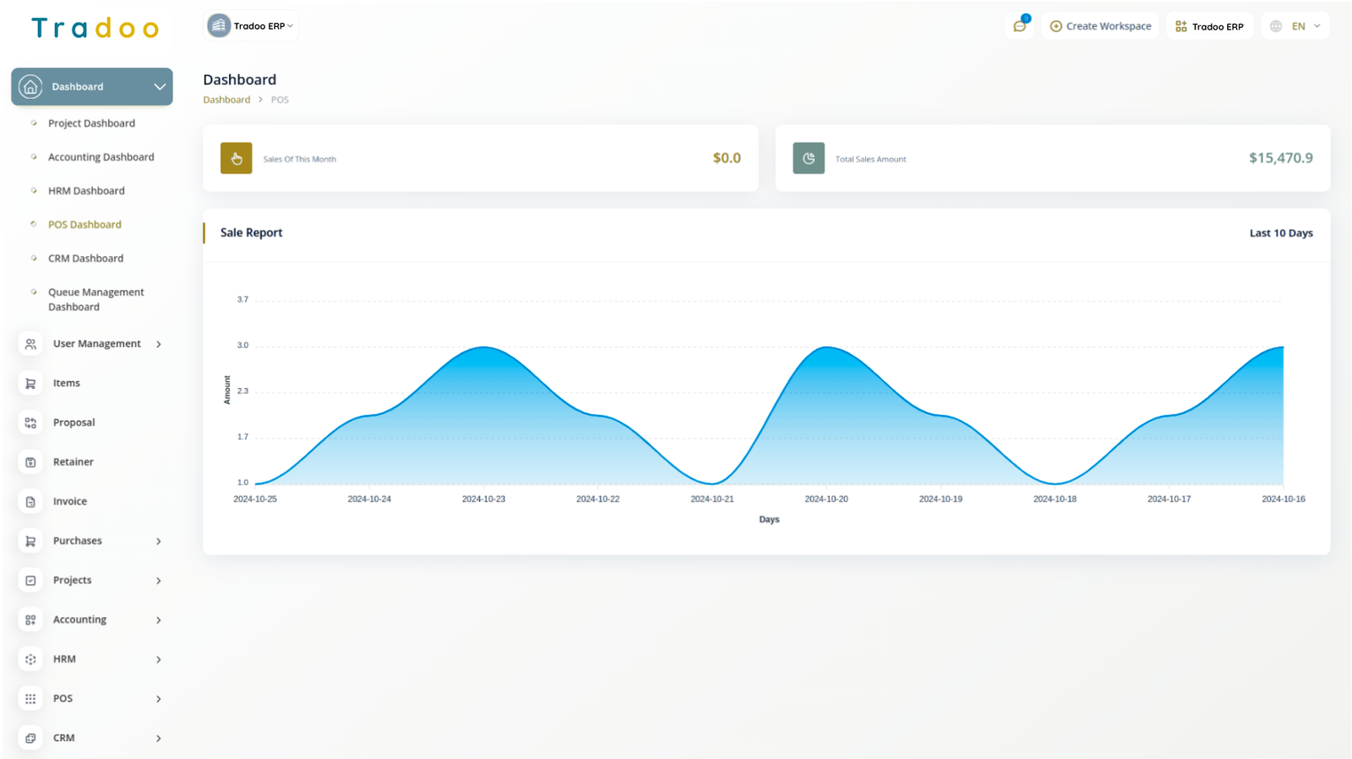Image resolution: width=1352 pixels, height=759 pixels.
Task: Select HRM Dashboard in sidebar
Action: pos(86,191)
